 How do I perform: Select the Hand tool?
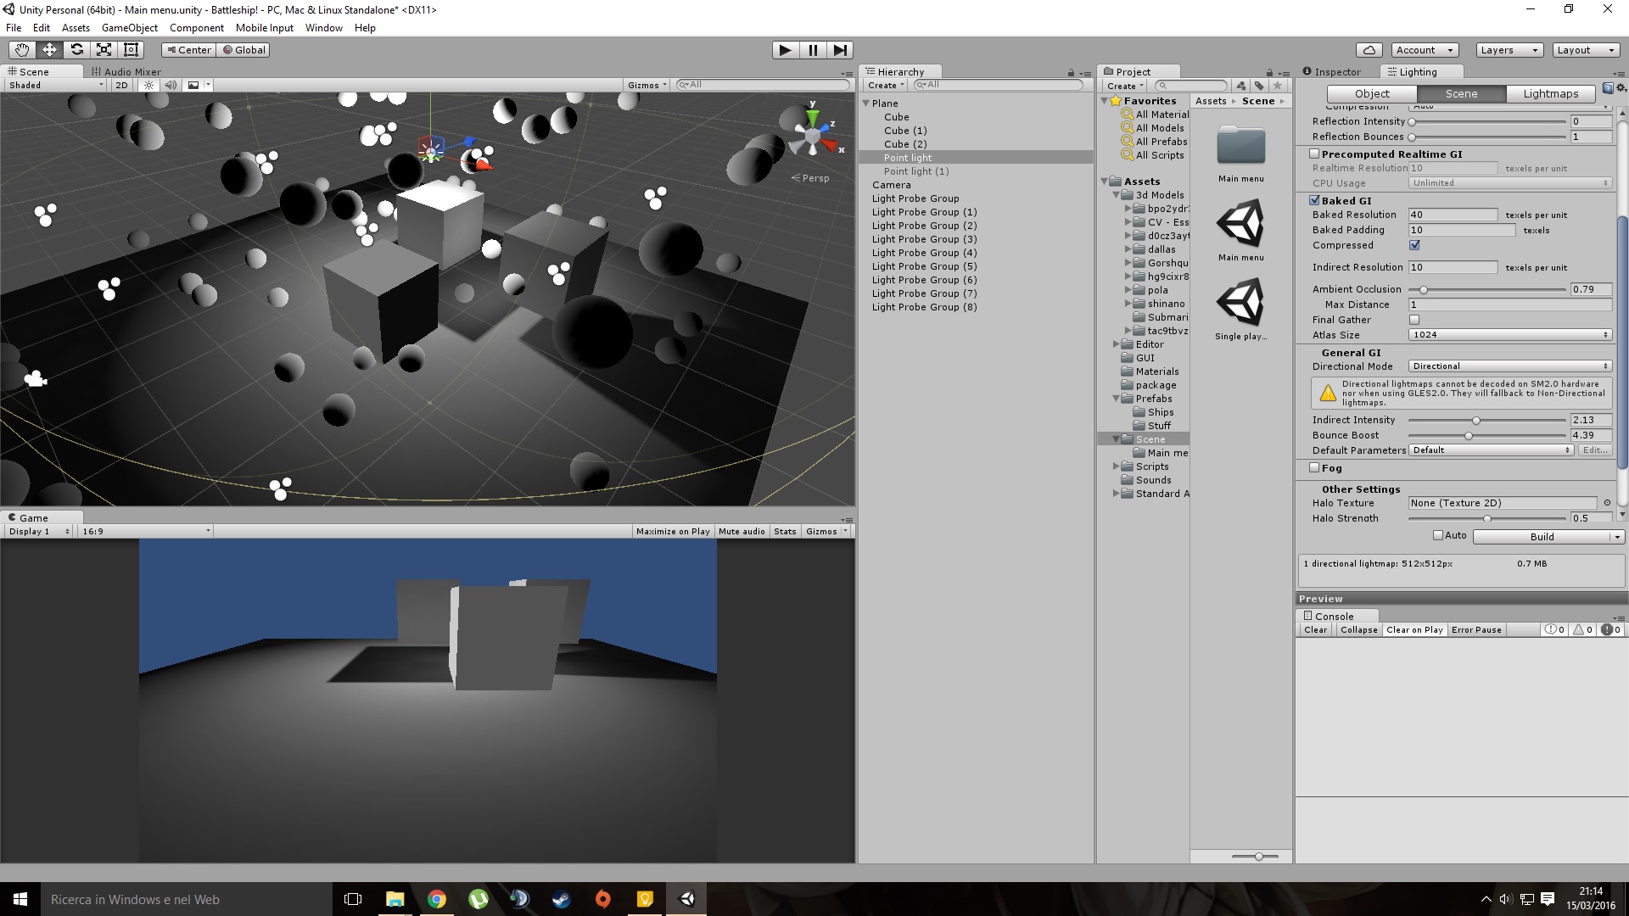(22, 50)
